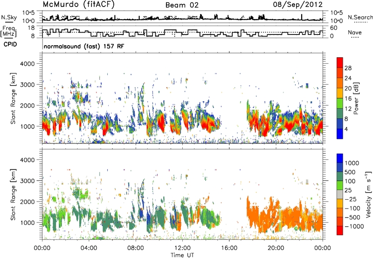Click the Slant Range label of velocity panel
Image resolution: width=373 pixels, height=258 pixels.
pyautogui.click(x=13, y=195)
